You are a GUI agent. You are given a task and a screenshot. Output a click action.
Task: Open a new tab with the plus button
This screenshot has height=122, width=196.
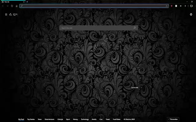tap(27, 2)
